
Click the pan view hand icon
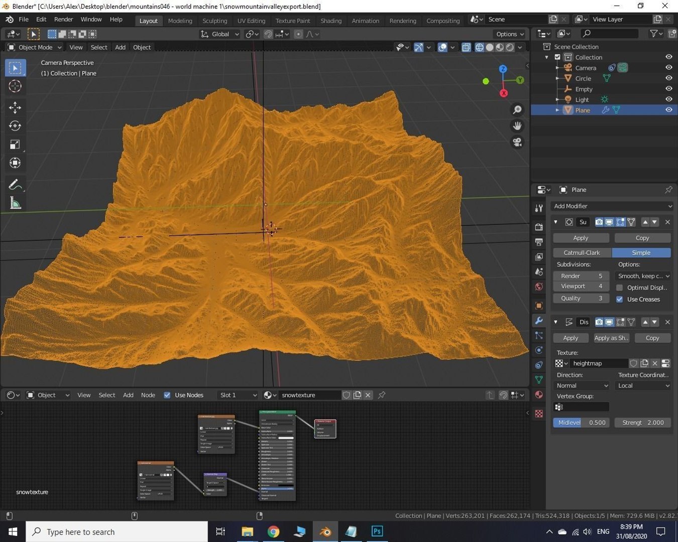pyautogui.click(x=517, y=126)
